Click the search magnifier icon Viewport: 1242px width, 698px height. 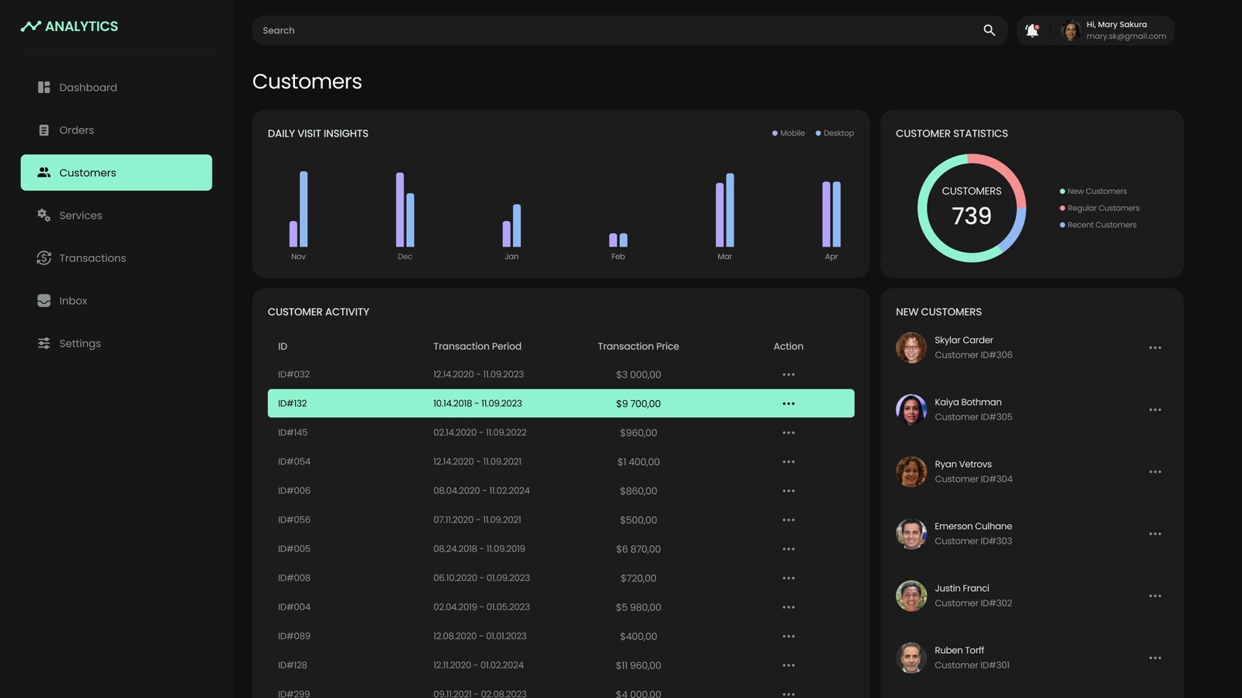point(989,30)
